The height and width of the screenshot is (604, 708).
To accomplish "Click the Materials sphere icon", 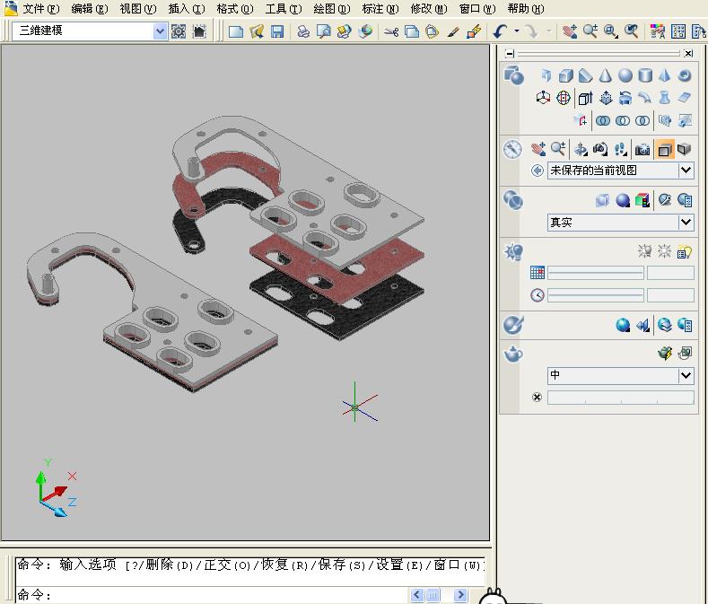I will pos(623,325).
